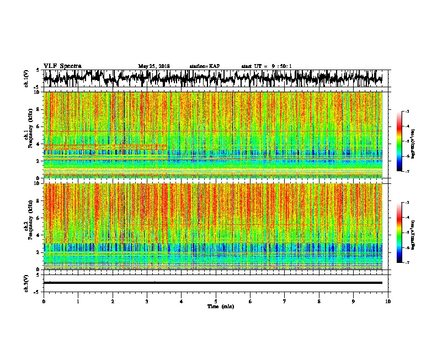The image size is (437, 338).
Task: Click the "-7" tick on upper color bar
Action: (407, 171)
